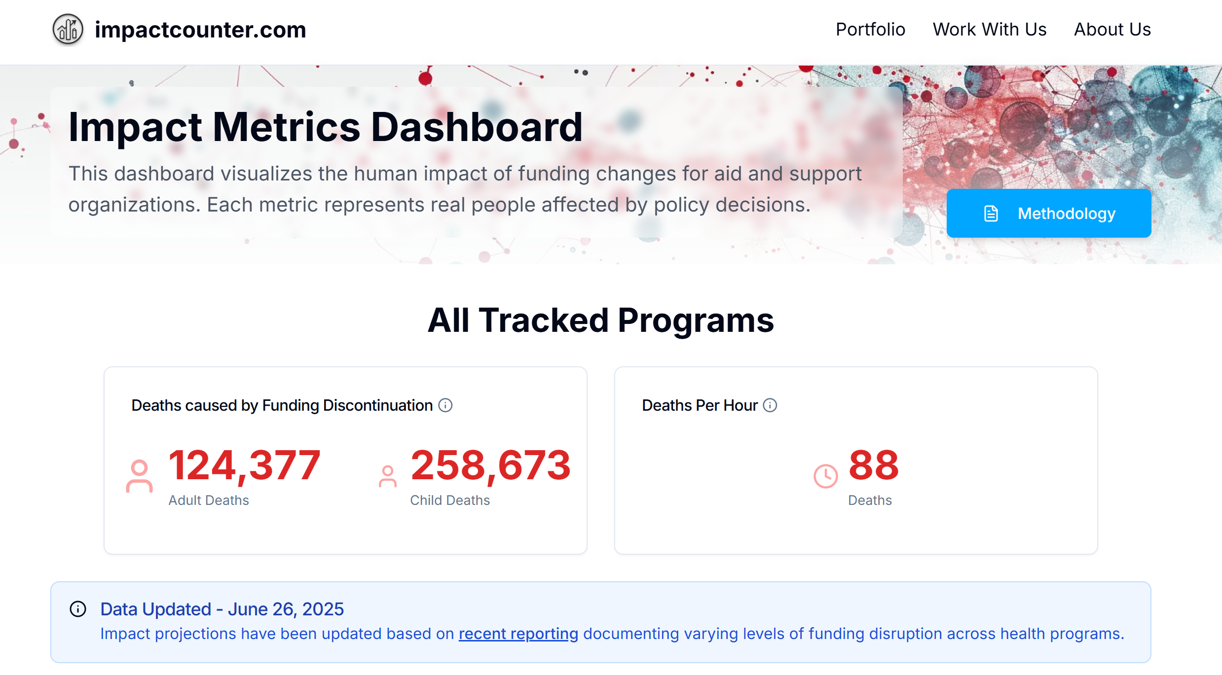Click the info icon beside Funding Discontinuation

(x=445, y=405)
